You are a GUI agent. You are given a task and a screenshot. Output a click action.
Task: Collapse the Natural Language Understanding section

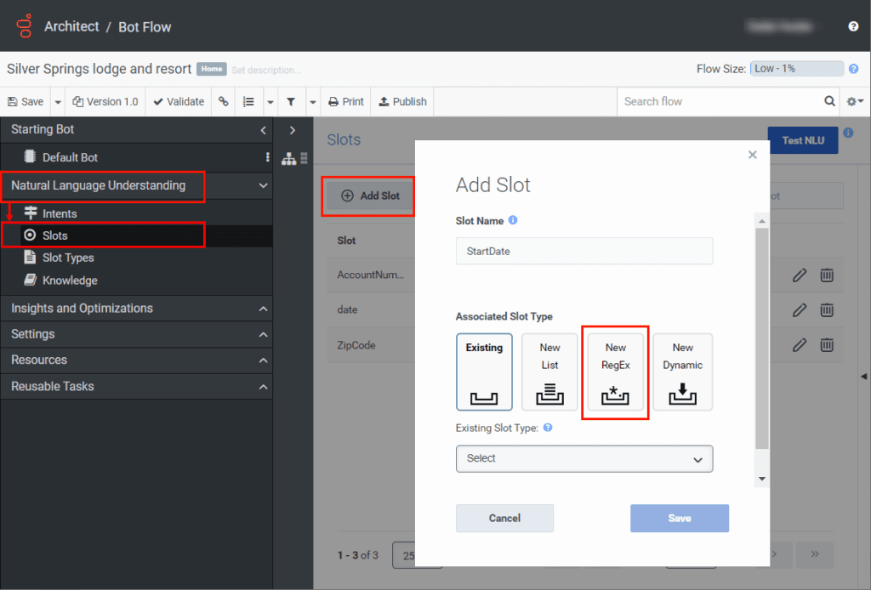pyautogui.click(x=263, y=185)
